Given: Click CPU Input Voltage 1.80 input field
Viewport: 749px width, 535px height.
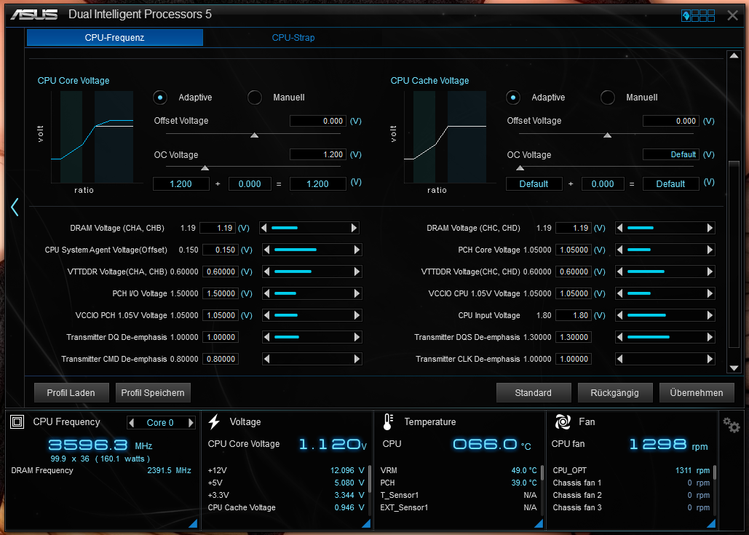Looking at the screenshot, I should click(x=574, y=315).
